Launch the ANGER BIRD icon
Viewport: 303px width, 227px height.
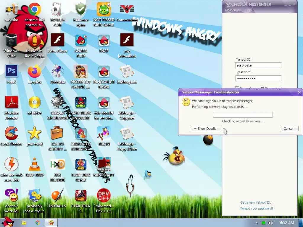click(x=81, y=40)
